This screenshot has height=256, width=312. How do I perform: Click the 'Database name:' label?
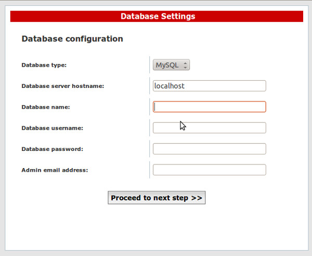point(46,107)
